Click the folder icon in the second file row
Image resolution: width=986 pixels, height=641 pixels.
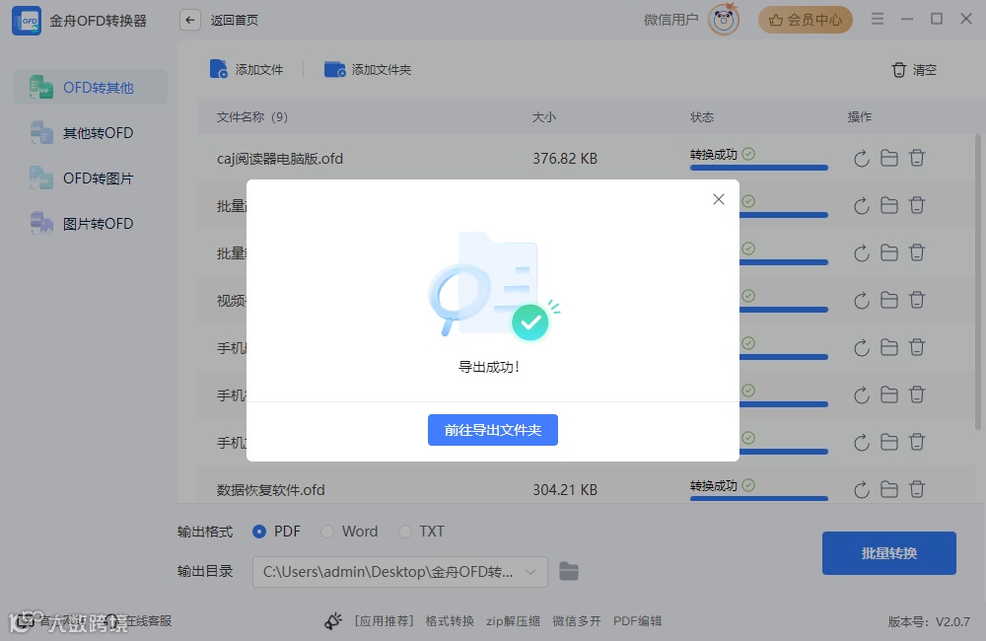[x=889, y=205]
